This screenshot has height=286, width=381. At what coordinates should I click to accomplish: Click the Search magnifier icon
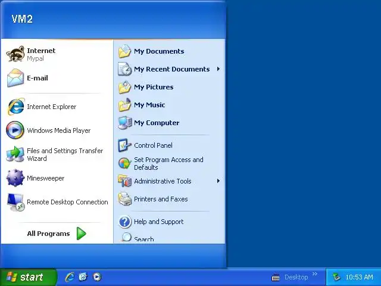pyautogui.click(x=126, y=238)
